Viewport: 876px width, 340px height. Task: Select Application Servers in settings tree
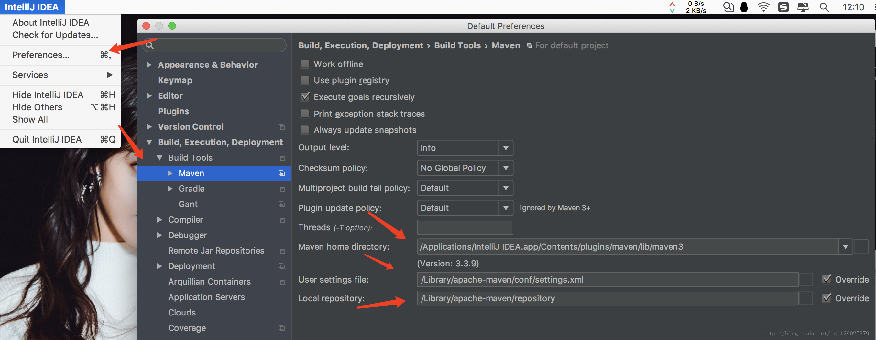(206, 297)
